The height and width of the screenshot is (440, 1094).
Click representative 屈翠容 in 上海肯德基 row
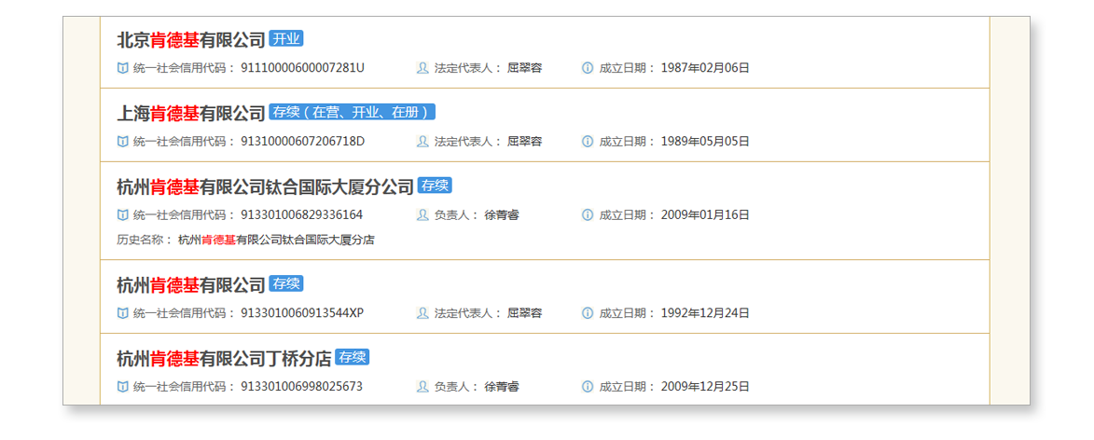[x=525, y=142]
